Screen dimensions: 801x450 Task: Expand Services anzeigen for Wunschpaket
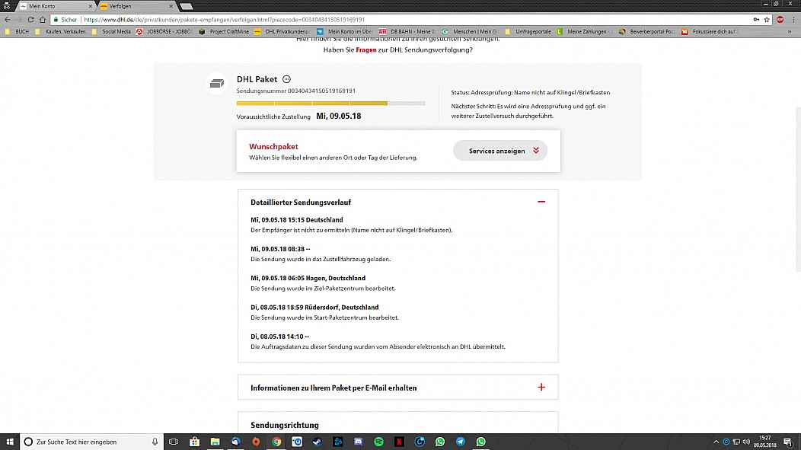[x=500, y=151]
